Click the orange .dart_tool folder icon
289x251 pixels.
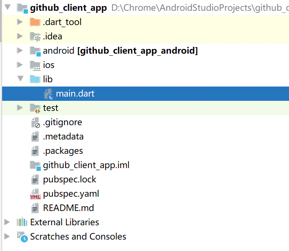coord(35,22)
